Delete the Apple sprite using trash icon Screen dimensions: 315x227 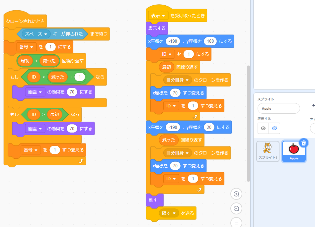click(x=303, y=143)
